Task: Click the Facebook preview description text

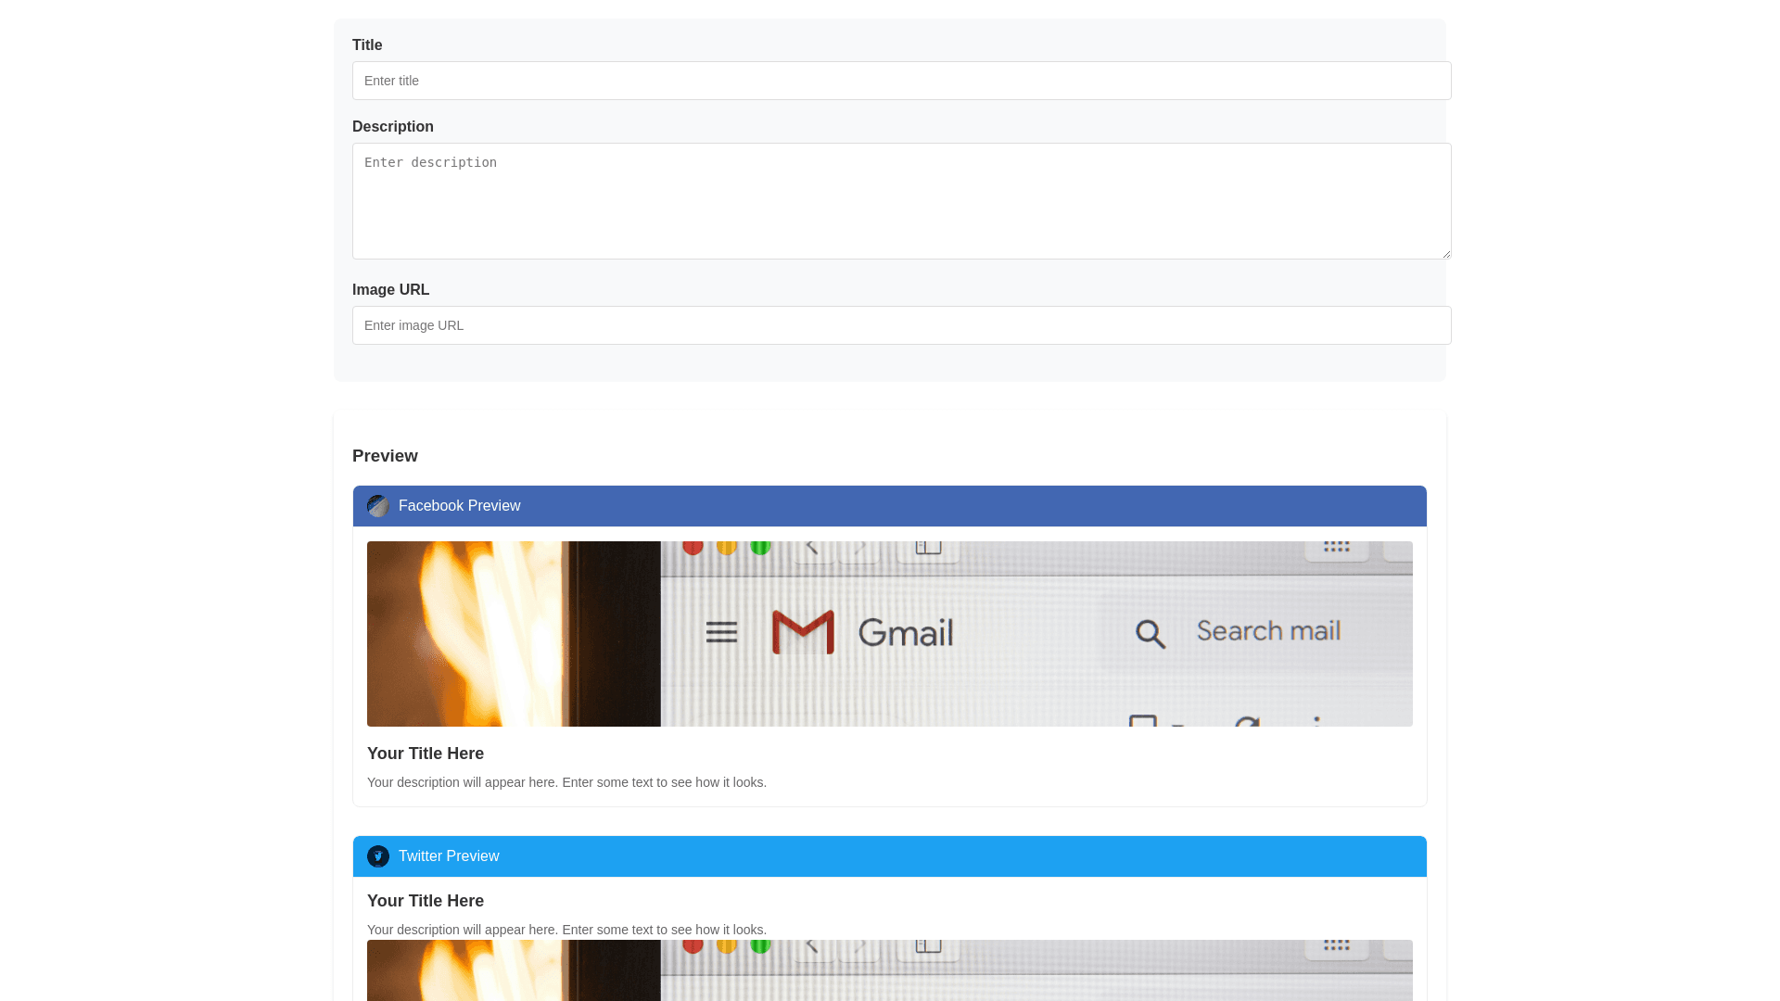Action: click(x=566, y=782)
